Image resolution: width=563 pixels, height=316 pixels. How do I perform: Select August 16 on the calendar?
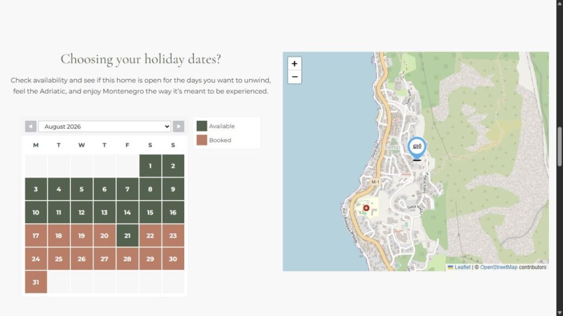tap(173, 212)
